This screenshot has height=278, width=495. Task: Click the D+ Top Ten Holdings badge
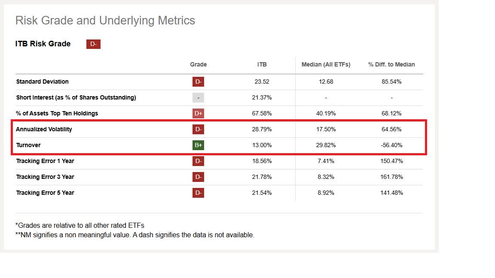(x=198, y=113)
